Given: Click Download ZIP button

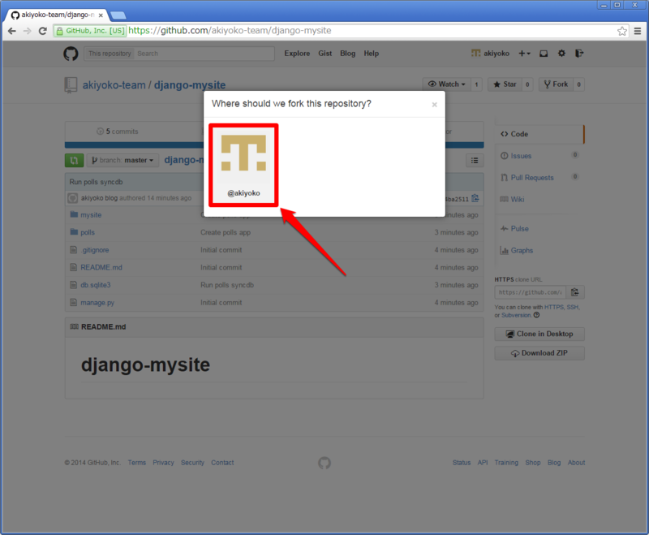Looking at the screenshot, I should click(x=539, y=353).
